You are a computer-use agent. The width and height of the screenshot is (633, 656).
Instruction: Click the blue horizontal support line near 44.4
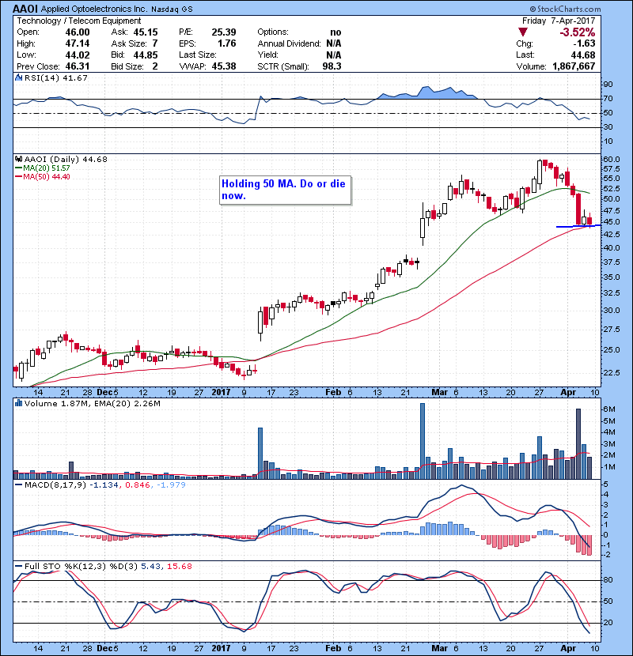click(x=578, y=226)
